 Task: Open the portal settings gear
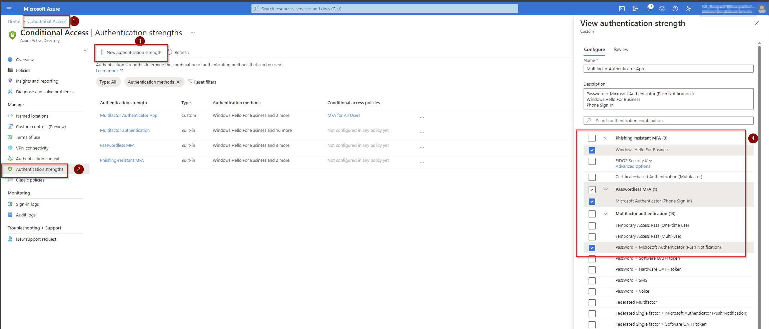click(662, 9)
